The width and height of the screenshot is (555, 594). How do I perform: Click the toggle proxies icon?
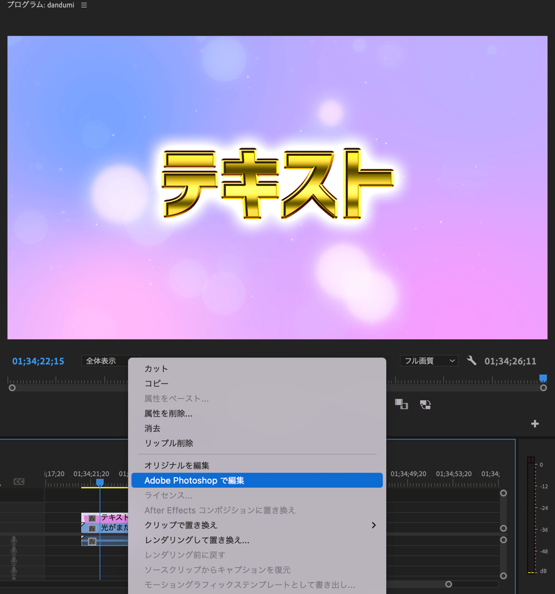click(x=425, y=405)
